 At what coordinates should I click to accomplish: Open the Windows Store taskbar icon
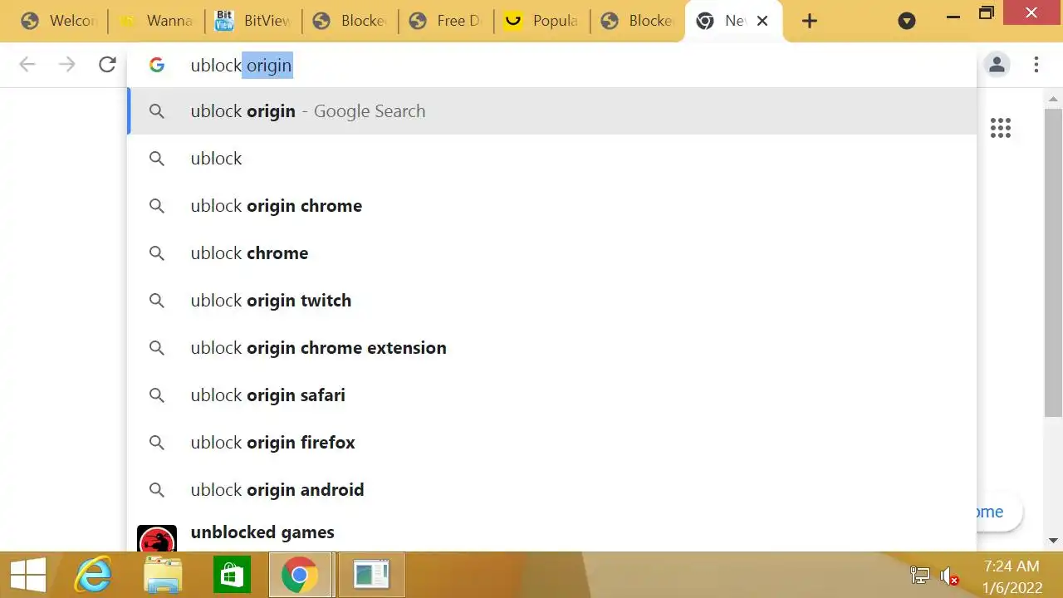point(232,575)
